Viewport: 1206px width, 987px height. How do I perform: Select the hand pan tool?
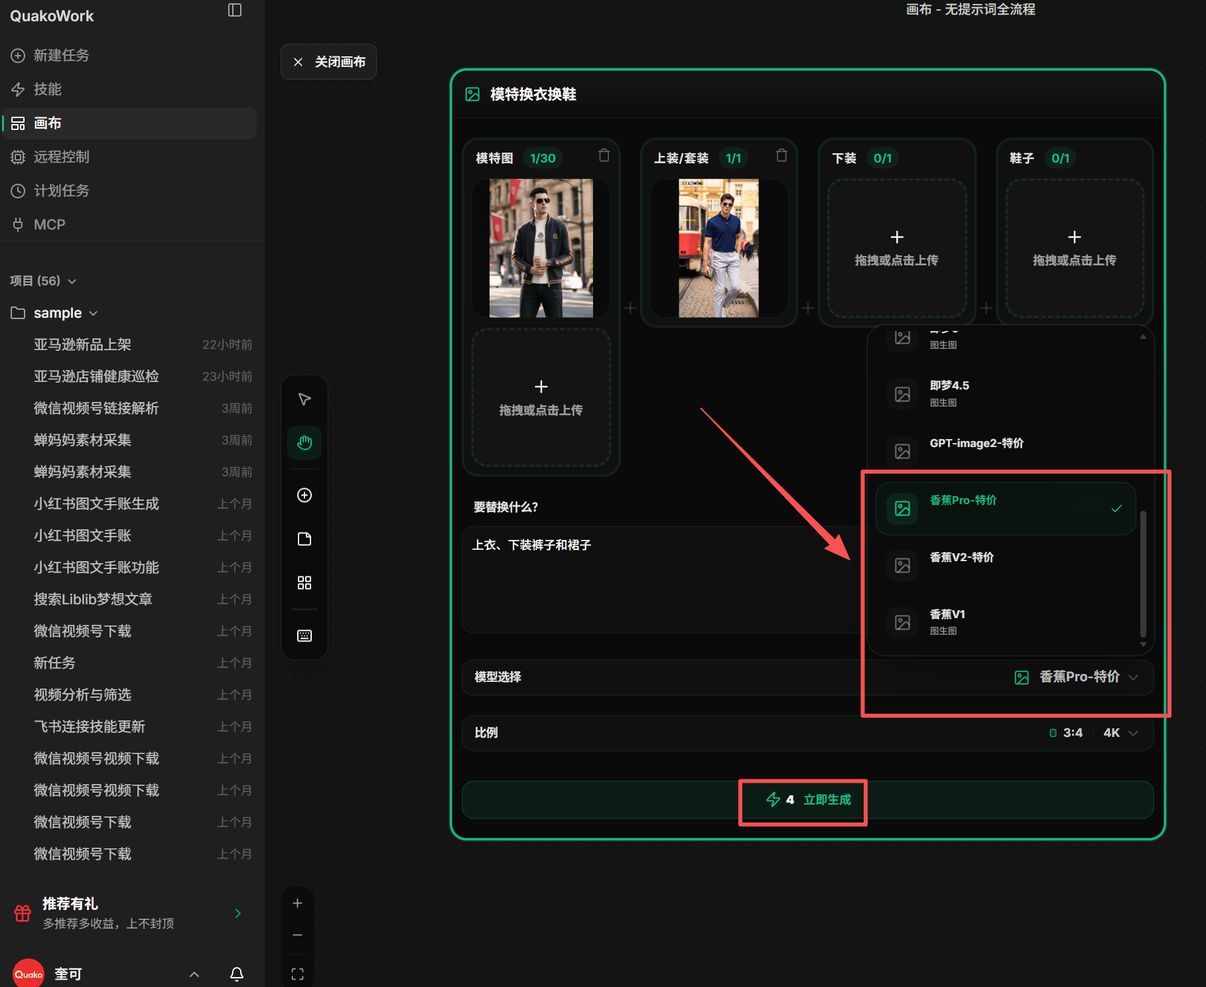[304, 442]
